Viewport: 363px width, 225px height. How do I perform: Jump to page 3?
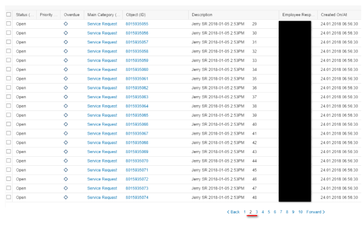coord(256,212)
